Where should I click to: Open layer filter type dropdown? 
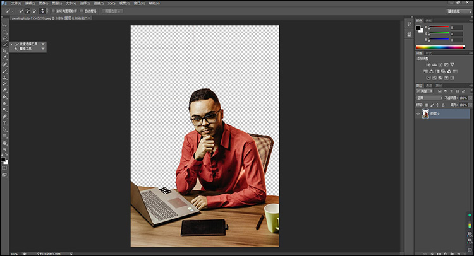coord(425,91)
